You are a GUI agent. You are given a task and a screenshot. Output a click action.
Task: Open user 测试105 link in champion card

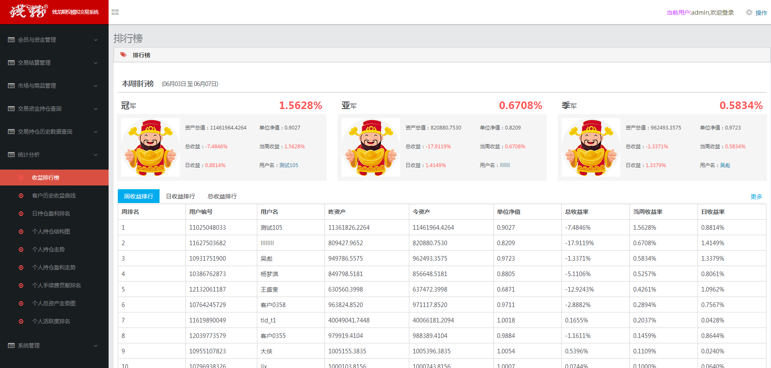pos(289,165)
